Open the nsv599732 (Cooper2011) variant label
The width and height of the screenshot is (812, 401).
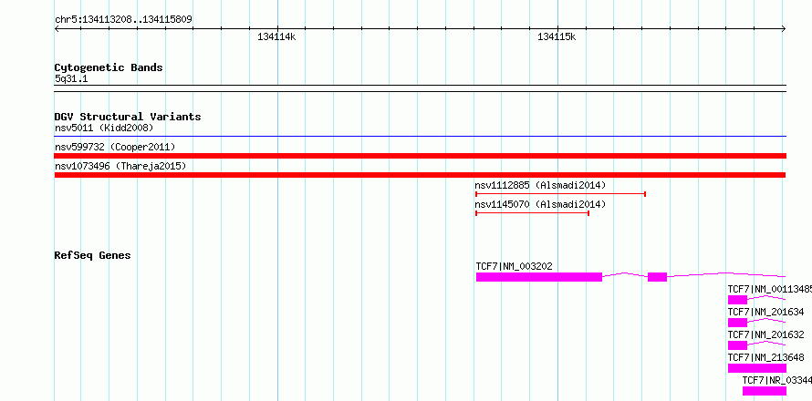pos(115,147)
